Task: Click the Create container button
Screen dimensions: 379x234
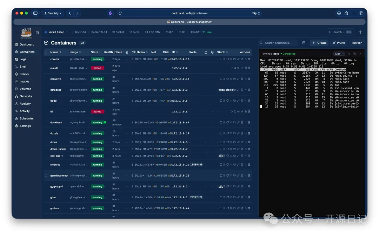Action: (x=319, y=43)
